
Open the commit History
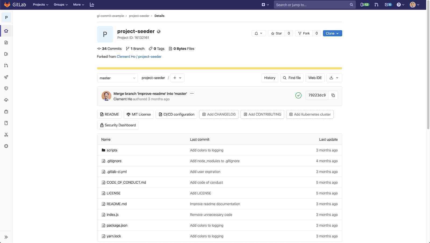269,78
